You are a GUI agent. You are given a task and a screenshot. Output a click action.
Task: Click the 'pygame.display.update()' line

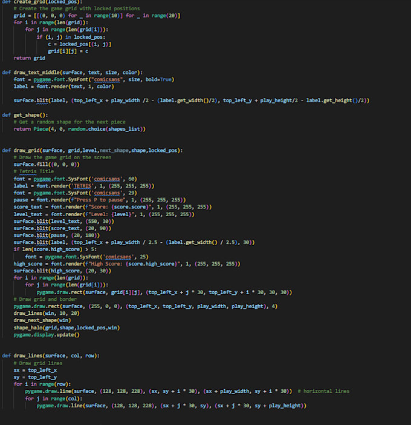coord(47,335)
